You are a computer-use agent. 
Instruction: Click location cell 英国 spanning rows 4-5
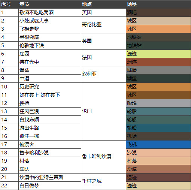(x=103, y=41)
